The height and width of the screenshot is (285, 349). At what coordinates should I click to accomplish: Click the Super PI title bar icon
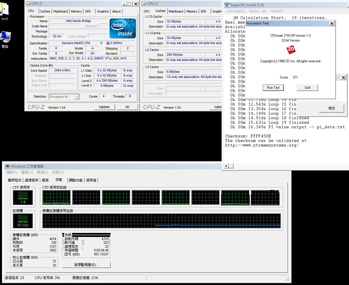coord(227,5)
